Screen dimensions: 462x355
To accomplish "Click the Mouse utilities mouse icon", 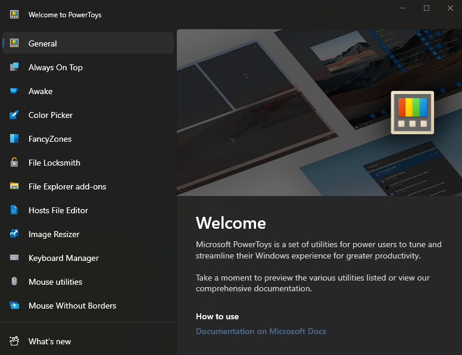I will point(14,282).
